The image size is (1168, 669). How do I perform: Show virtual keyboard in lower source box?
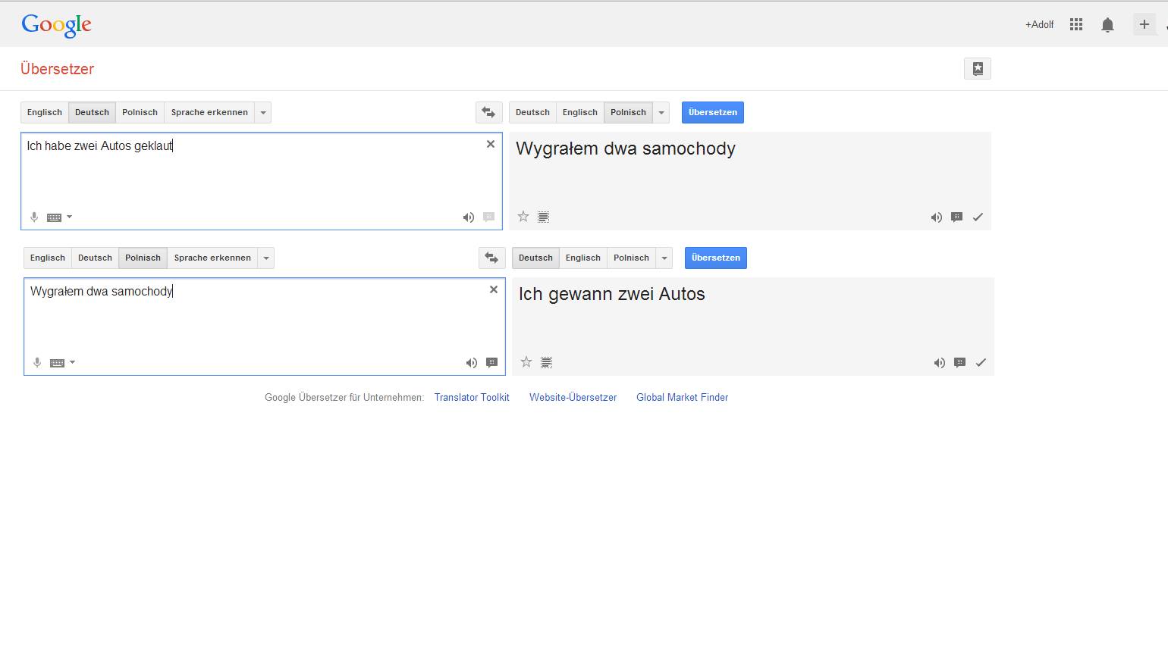point(57,363)
